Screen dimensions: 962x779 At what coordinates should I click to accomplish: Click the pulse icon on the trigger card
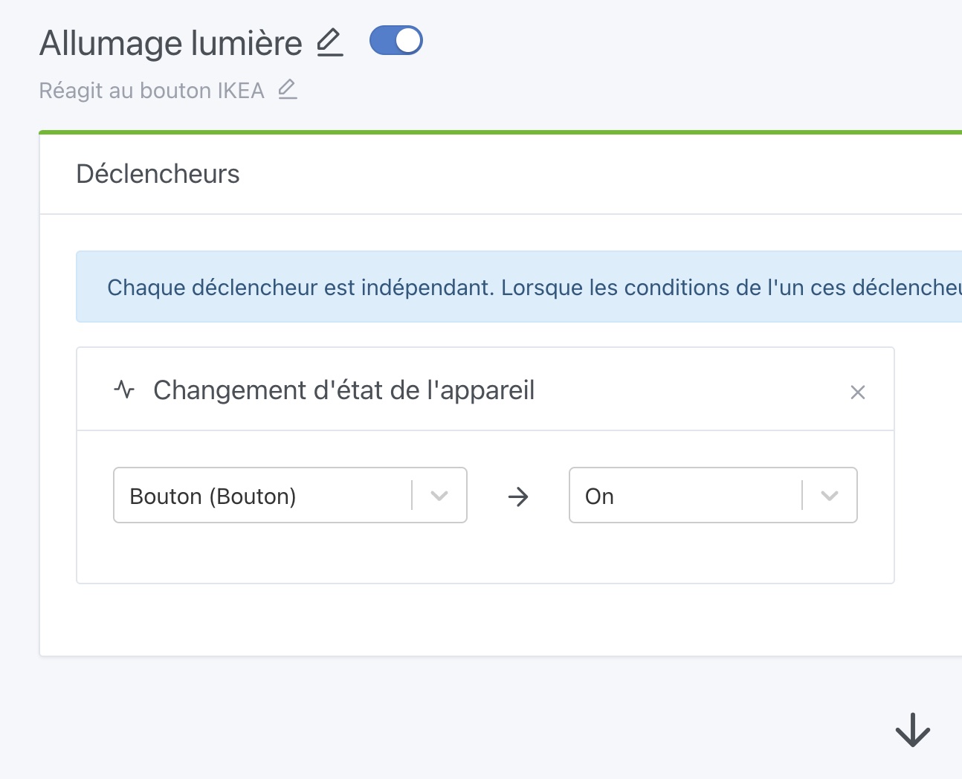pos(124,389)
